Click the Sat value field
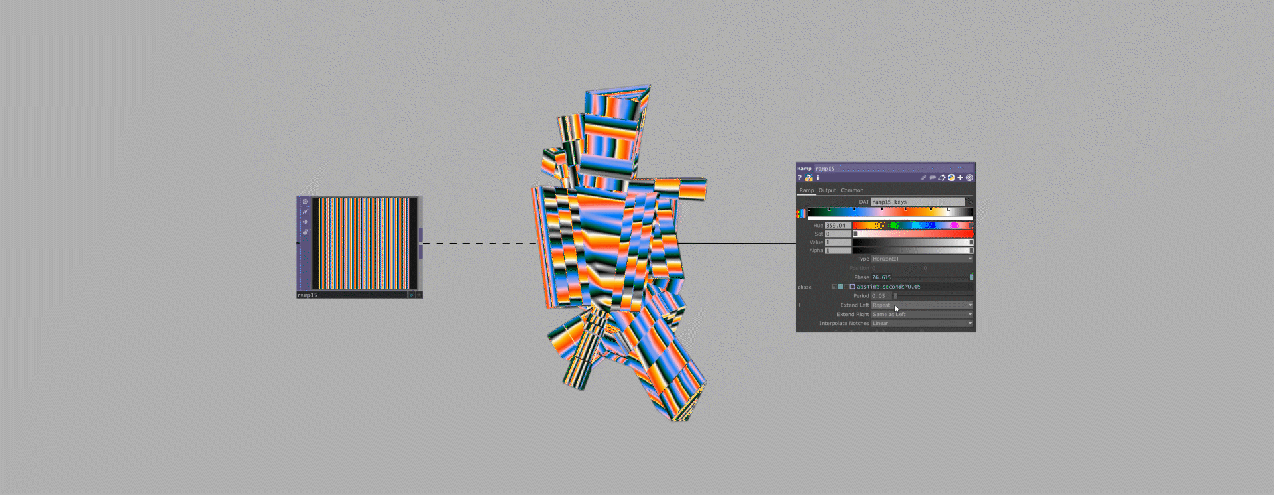 click(838, 234)
